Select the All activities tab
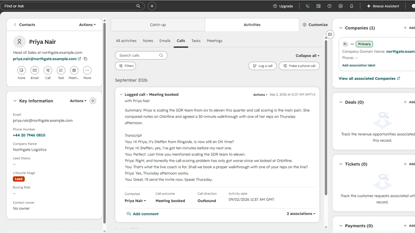The image size is (415, 233). [126, 41]
